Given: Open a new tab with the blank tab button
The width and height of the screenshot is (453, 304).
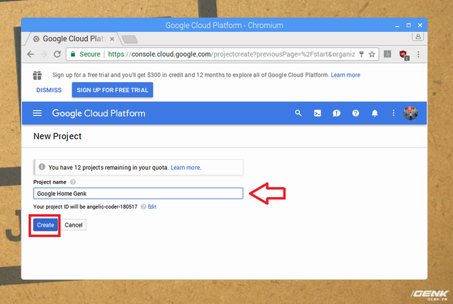Looking at the screenshot, I should (x=129, y=40).
